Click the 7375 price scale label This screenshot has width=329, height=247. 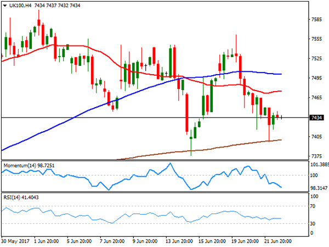316,156
